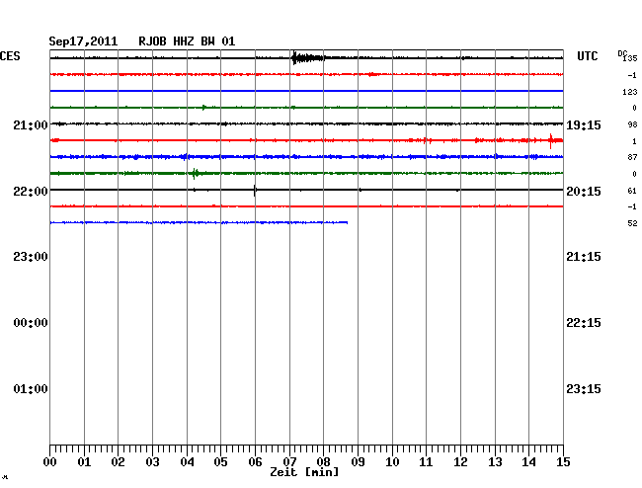
Task: Click the 01:00 local time label
Action: click(31, 389)
